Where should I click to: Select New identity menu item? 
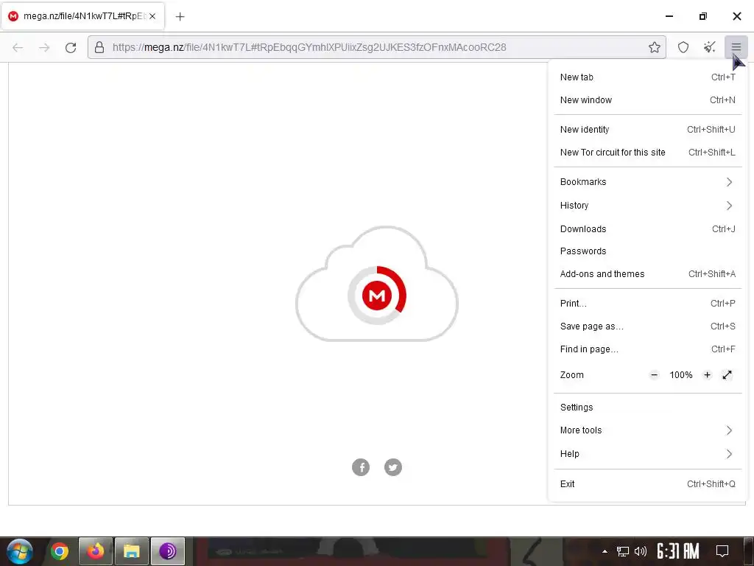pos(648,130)
